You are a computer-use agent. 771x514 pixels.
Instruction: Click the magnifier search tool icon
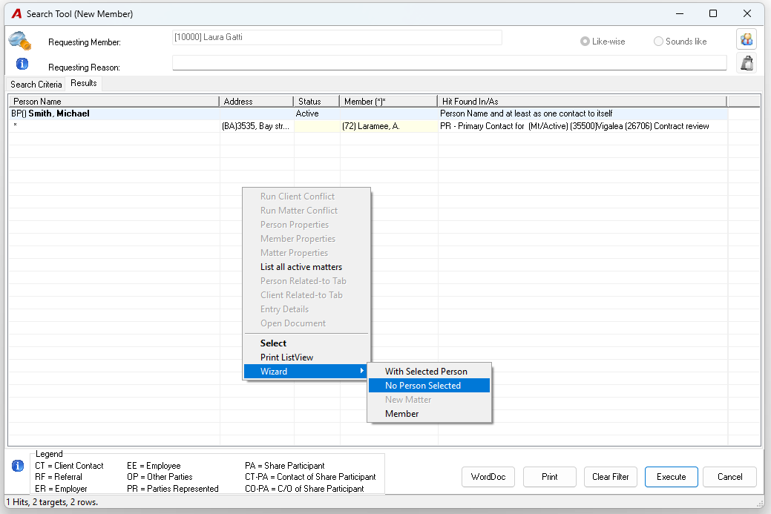click(x=20, y=41)
